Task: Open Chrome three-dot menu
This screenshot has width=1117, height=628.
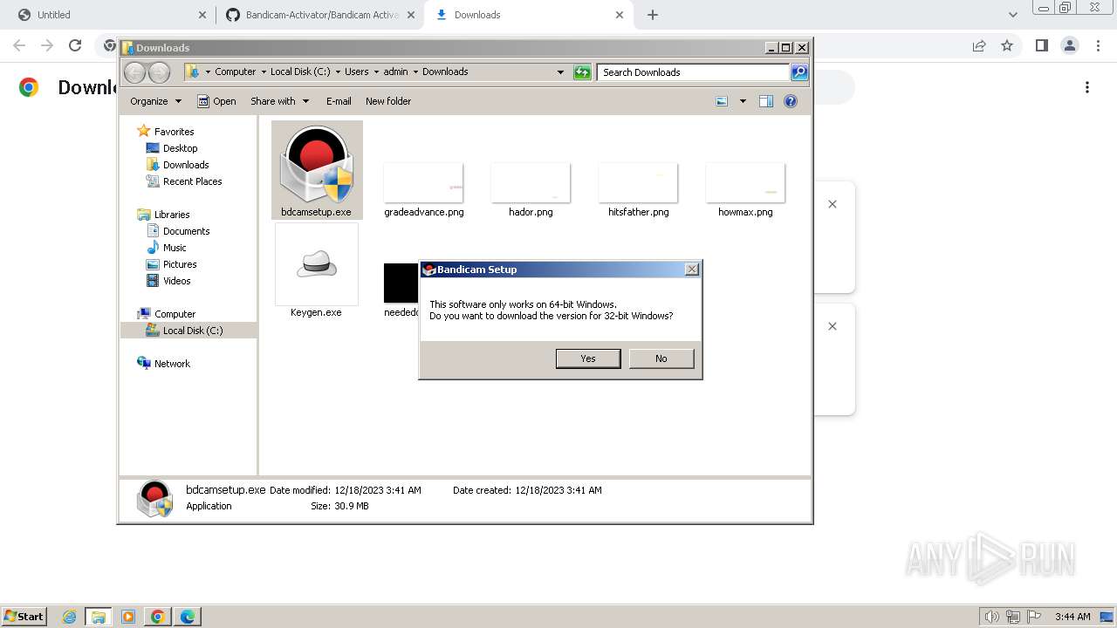Action: (1097, 45)
